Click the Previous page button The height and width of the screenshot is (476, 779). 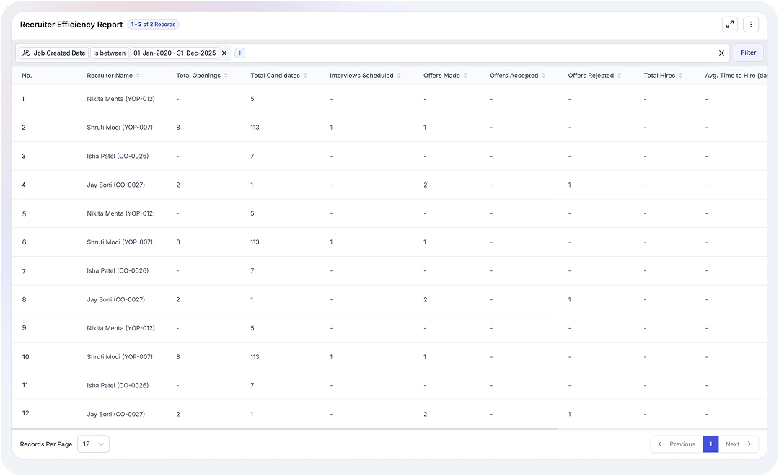pos(675,444)
